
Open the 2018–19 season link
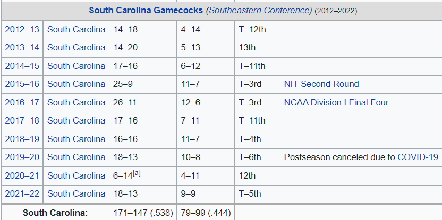[x=22, y=139]
